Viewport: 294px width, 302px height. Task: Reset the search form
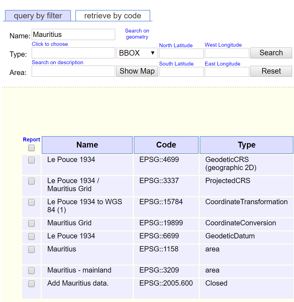coord(271,71)
